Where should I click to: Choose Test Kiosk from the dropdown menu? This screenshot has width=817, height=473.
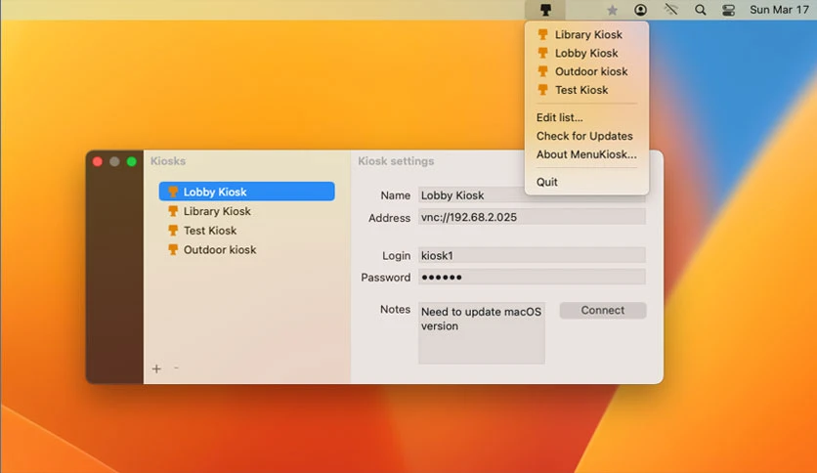[586, 90]
